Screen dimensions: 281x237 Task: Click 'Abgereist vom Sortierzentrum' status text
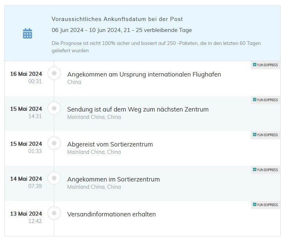(110, 144)
